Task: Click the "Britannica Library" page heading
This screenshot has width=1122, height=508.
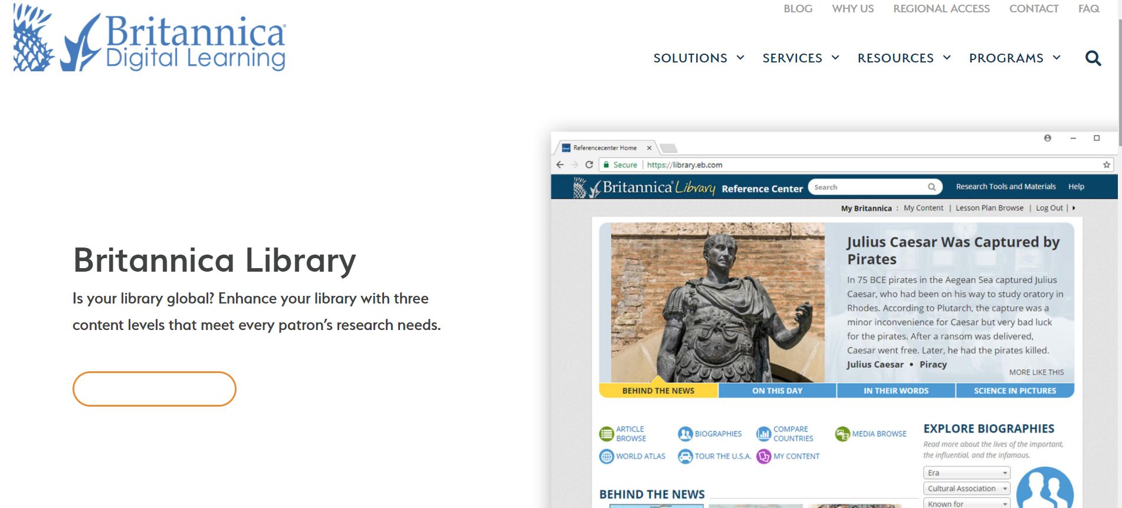Action: pyautogui.click(x=215, y=260)
